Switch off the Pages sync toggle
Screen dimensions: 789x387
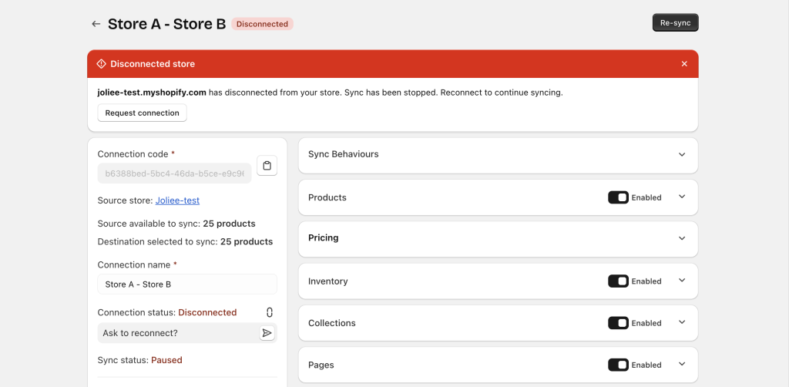pos(618,365)
